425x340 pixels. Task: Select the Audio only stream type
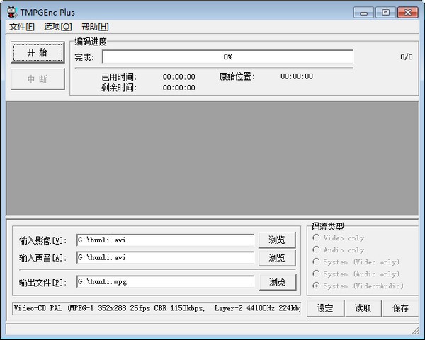339,250
